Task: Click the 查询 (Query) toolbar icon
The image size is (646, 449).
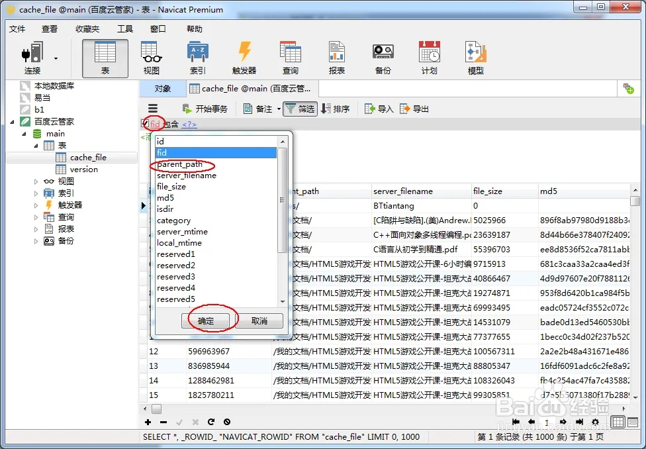Action: pos(291,58)
